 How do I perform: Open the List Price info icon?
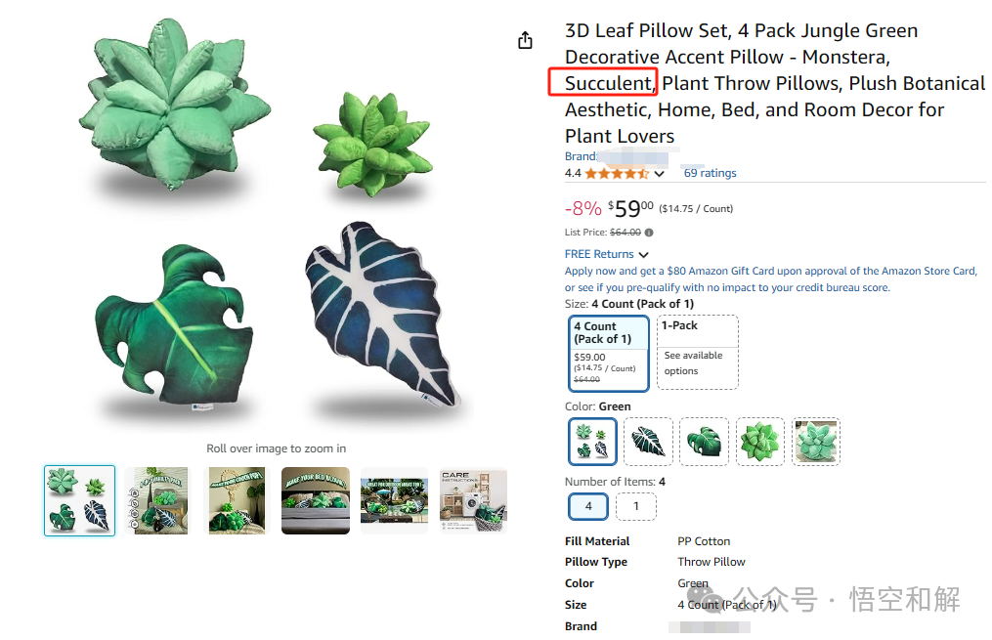pos(649,233)
